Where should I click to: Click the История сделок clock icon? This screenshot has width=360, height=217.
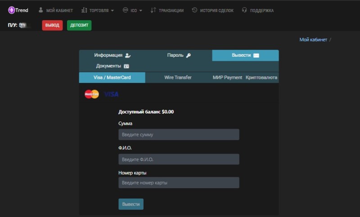point(194,10)
